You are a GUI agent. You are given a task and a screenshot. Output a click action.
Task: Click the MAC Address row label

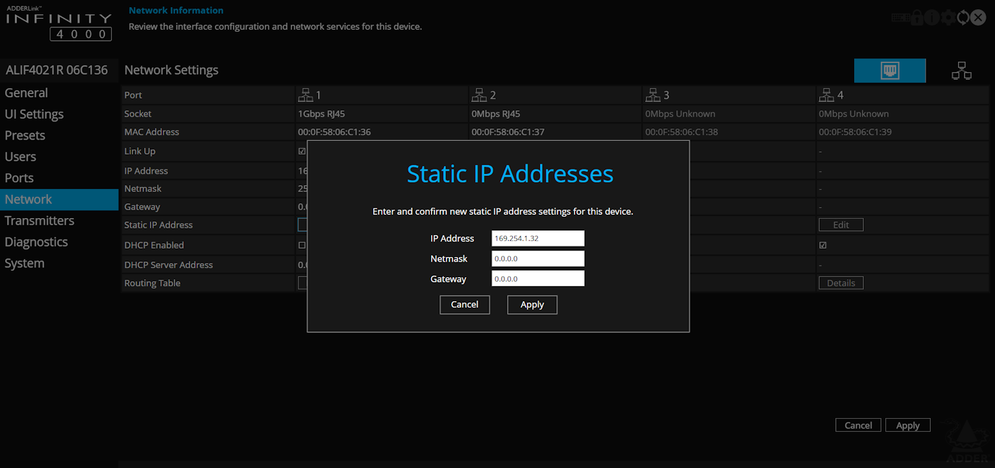coord(152,132)
